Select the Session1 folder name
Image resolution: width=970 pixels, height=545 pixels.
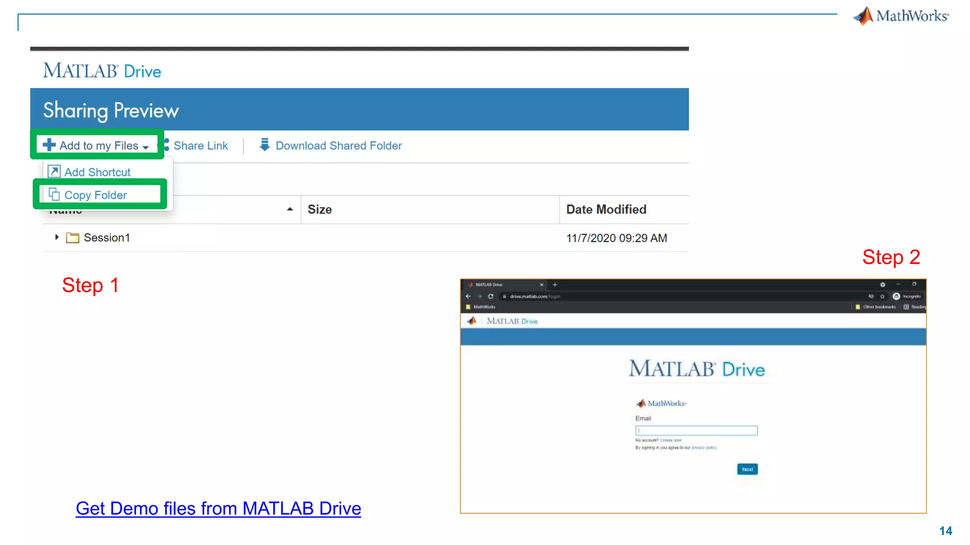point(107,237)
